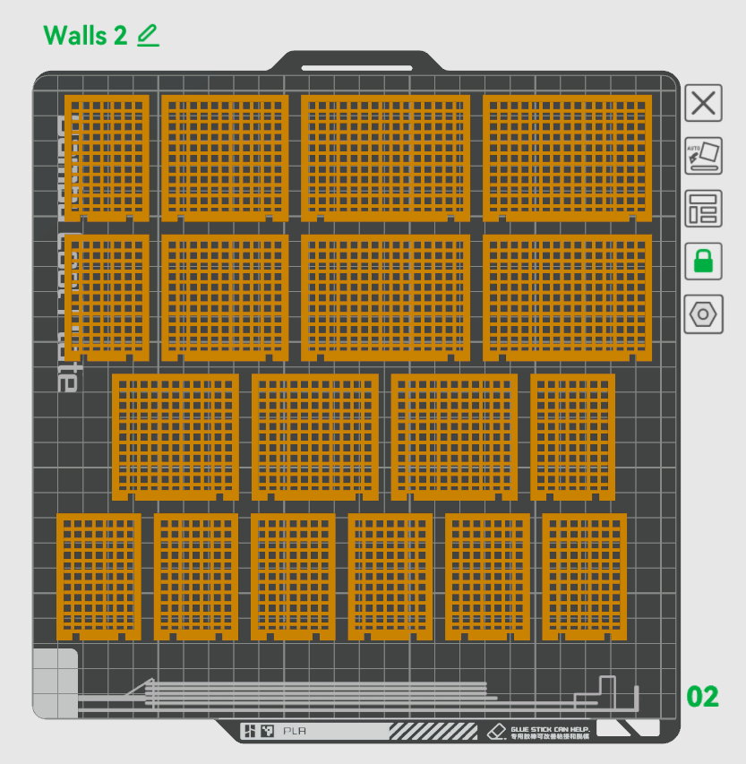This screenshot has height=764, width=746.
Task: Arrange objects on plate with layout icon
Action: 703,209
